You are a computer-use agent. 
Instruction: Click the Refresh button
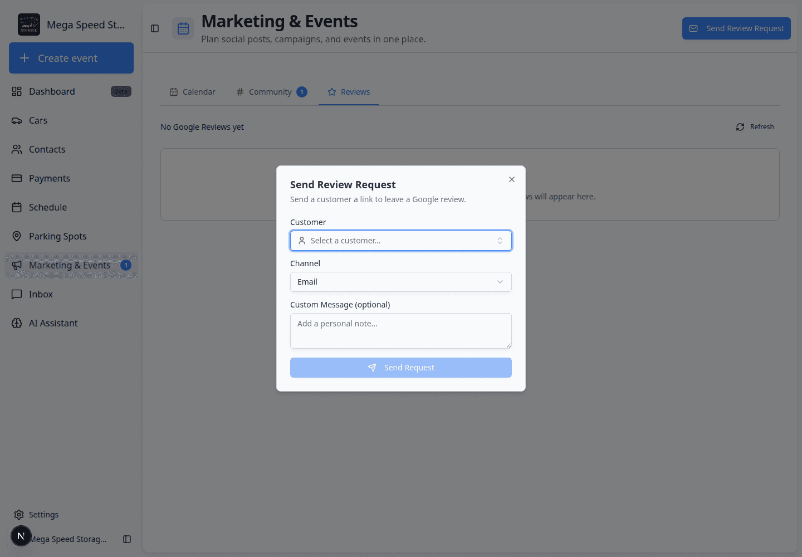click(755, 127)
